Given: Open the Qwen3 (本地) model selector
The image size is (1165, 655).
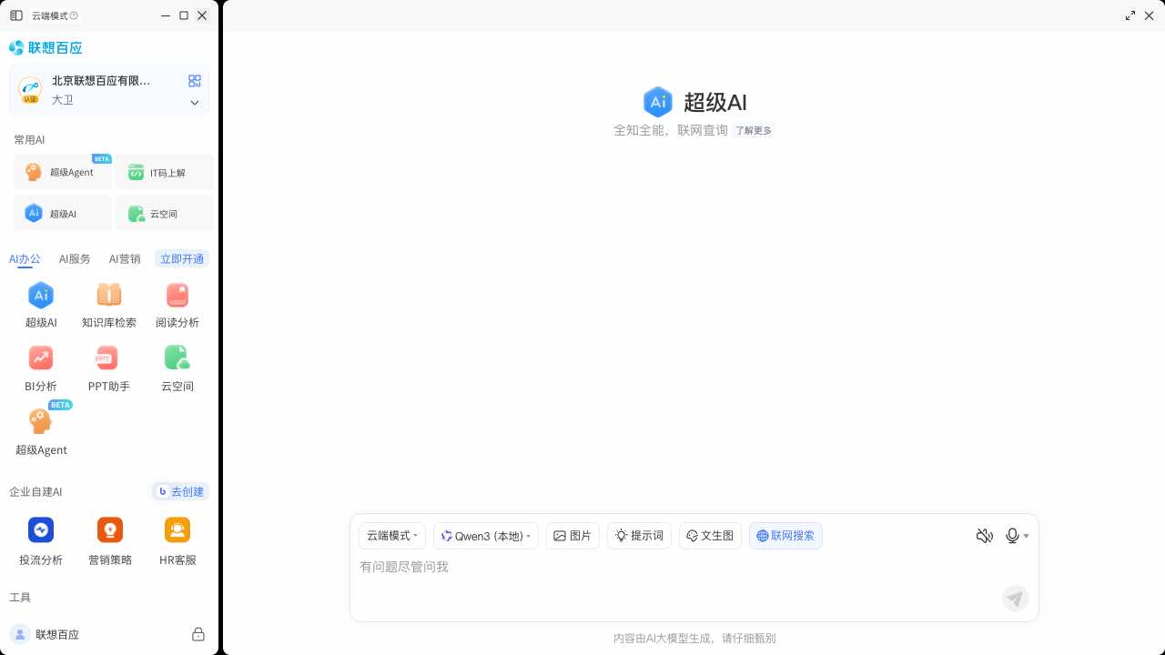Looking at the screenshot, I should click(x=486, y=536).
